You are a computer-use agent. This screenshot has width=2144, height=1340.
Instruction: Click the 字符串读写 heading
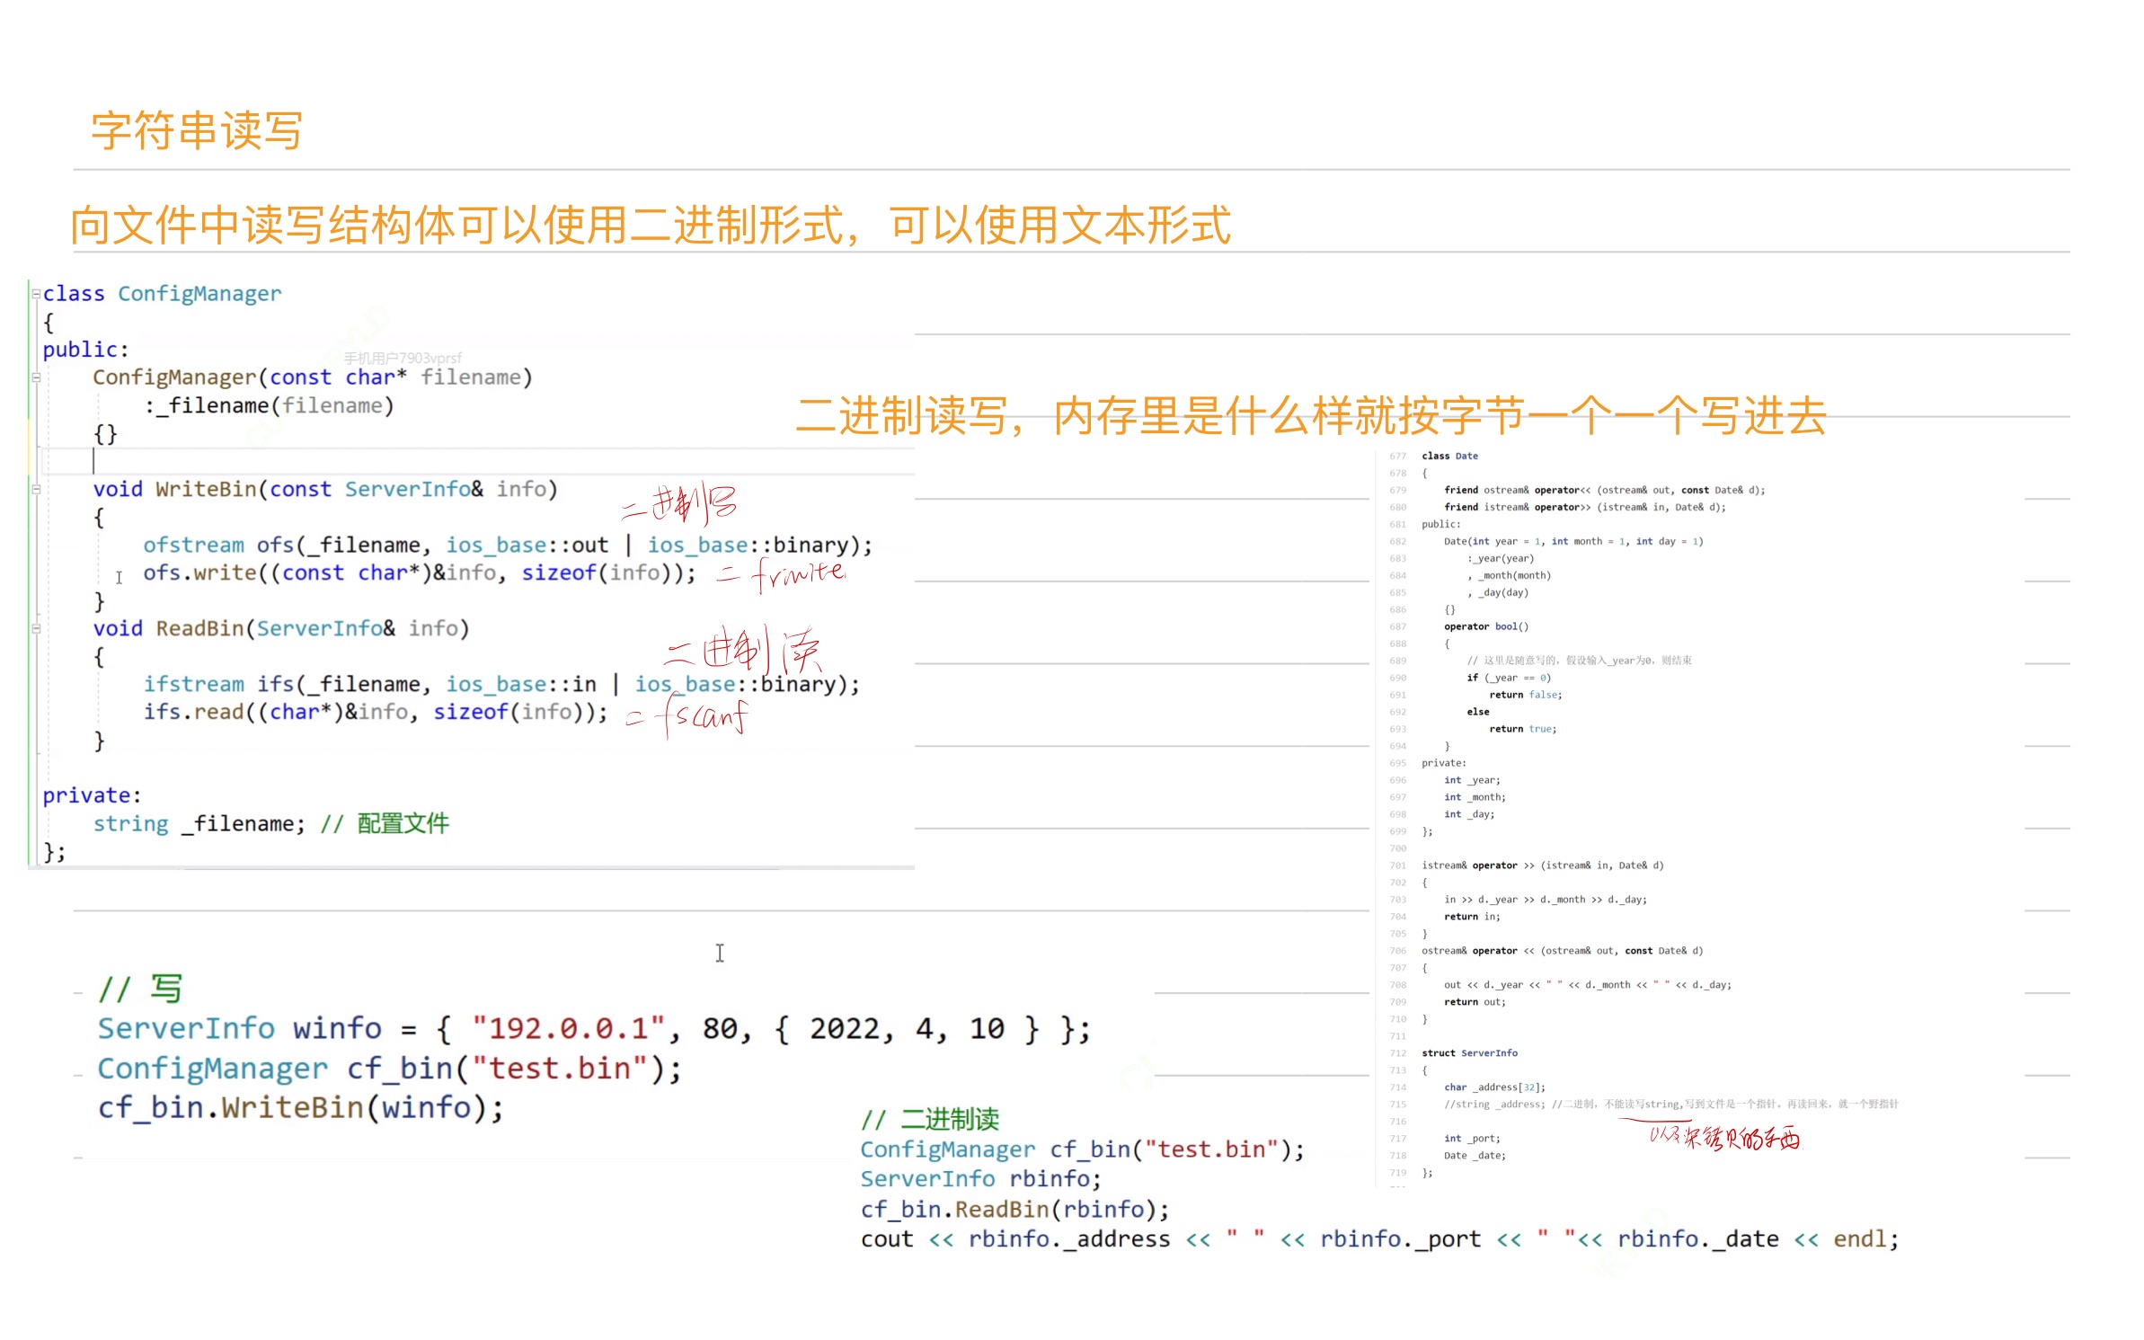pos(196,131)
